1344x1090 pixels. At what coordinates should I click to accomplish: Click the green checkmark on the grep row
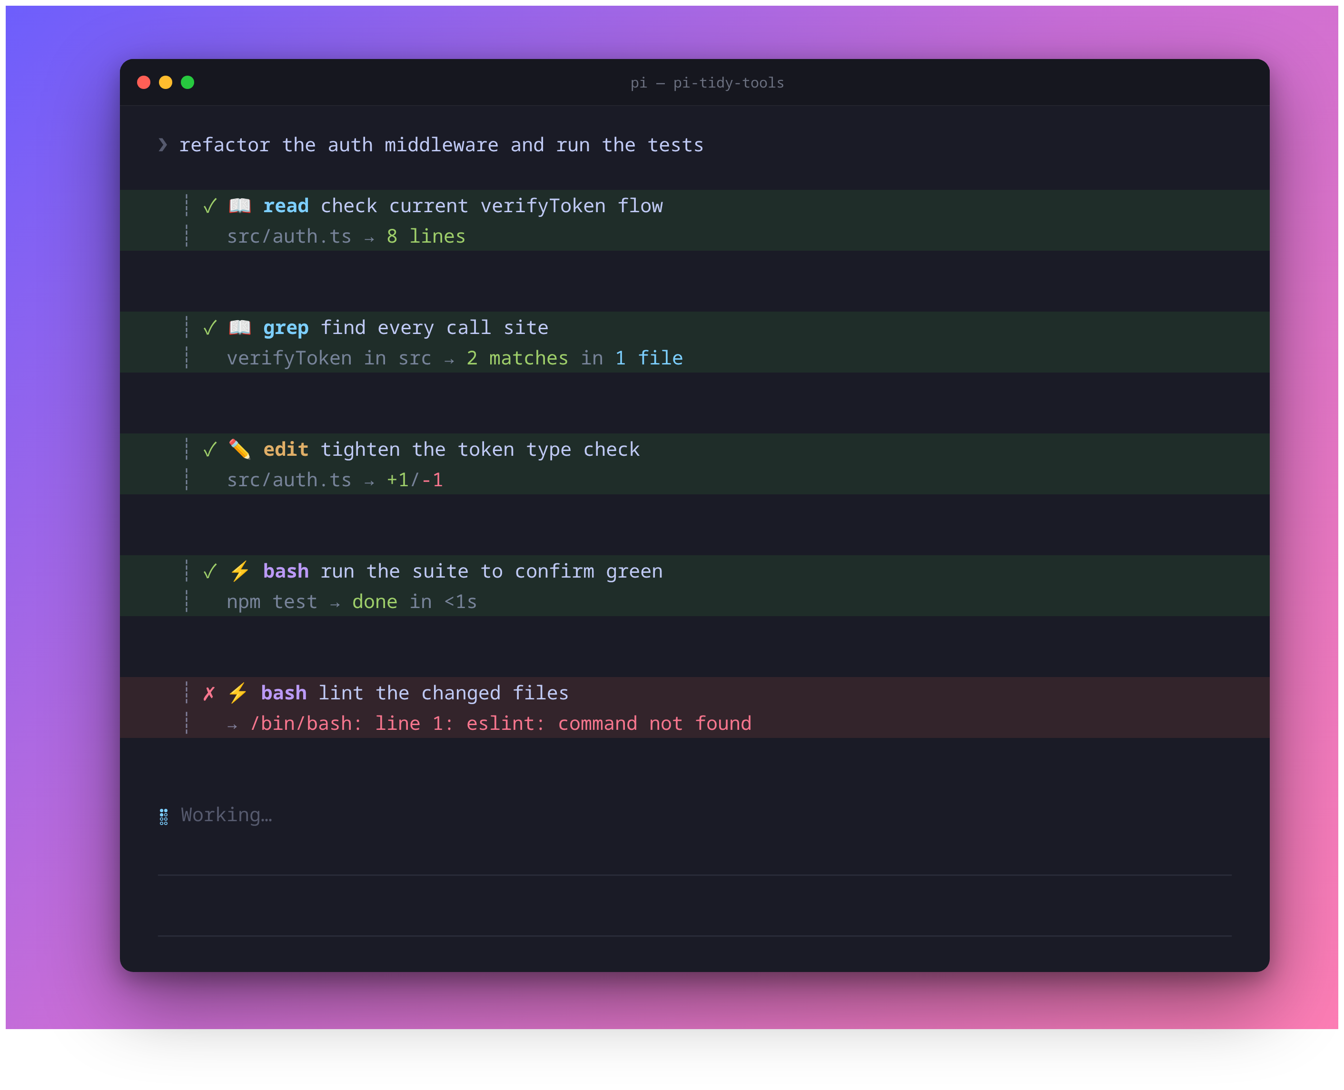[210, 328]
